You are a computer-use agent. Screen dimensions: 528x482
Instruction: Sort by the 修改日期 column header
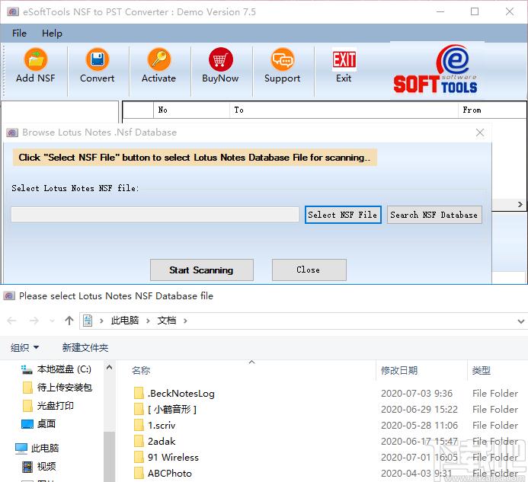point(399,371)
